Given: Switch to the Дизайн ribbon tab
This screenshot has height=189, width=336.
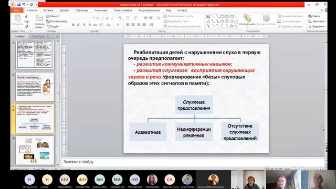Looking at the screenshot, I should click(64, 10).
